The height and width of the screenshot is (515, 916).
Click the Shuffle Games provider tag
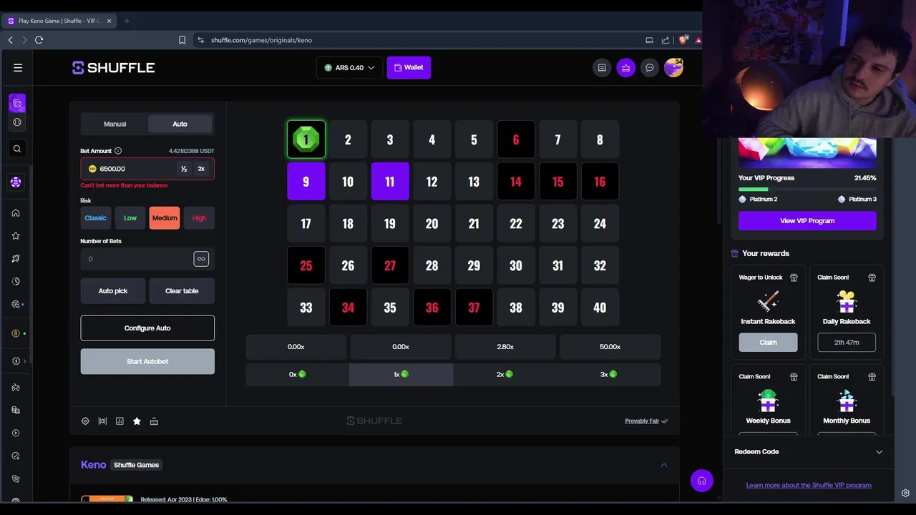point(137,465)
